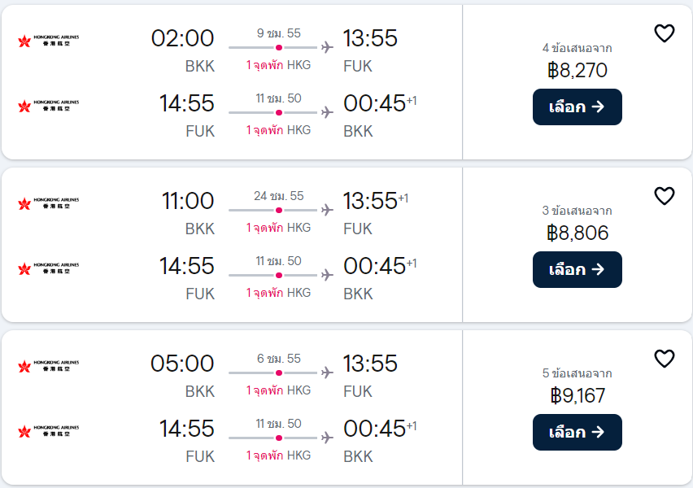Screen dimensions: 693x488
Task: Choose the ฿8,806 flight with เลือก button
Action: 577,270
